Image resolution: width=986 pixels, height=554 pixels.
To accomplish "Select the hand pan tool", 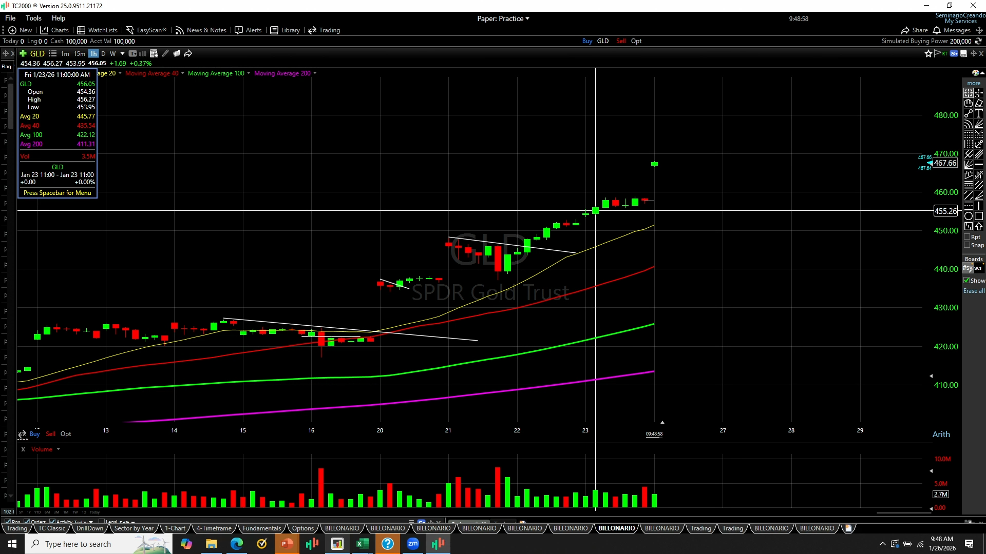I will pyautogui.click(x=969, y=103).
